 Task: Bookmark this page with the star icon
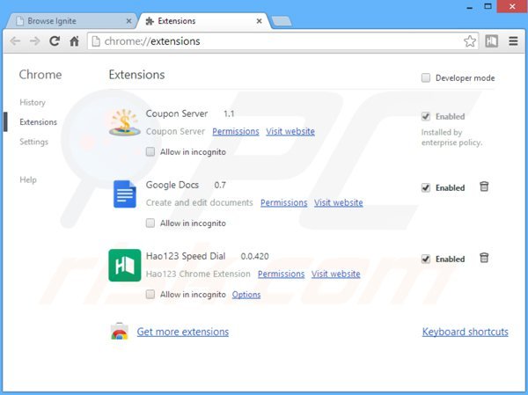click(x=470, y=41)
